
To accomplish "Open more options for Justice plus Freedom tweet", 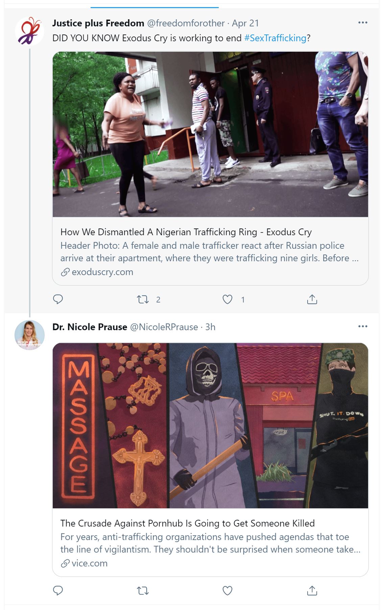I will (362, 23).
